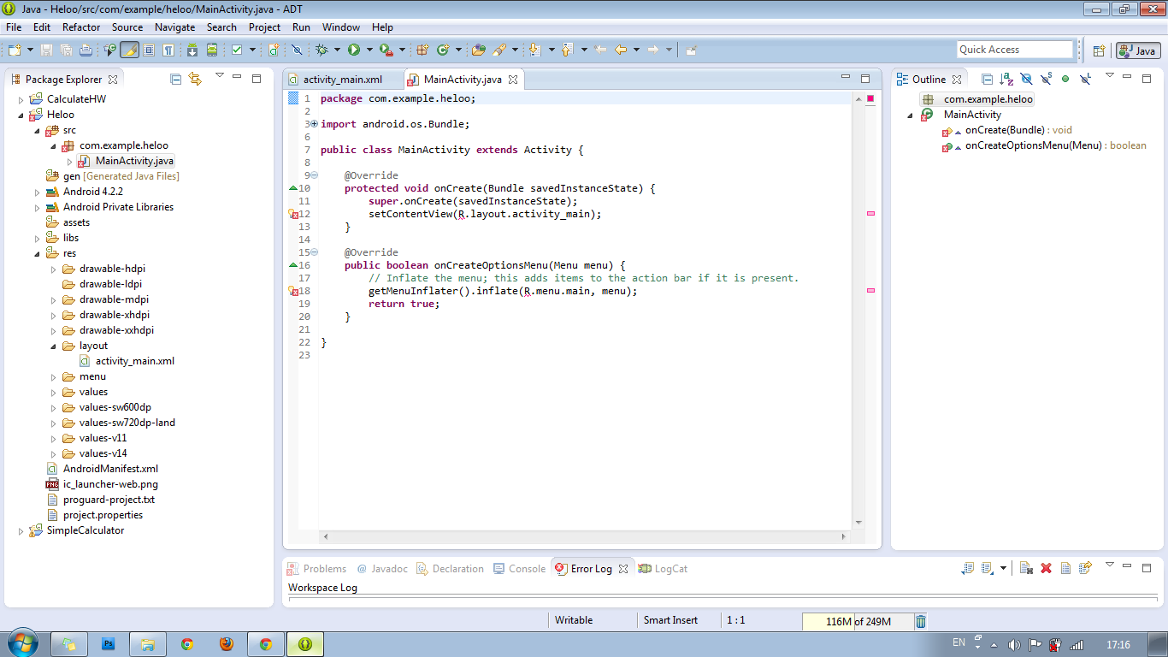Expand the Android 4.2.2 library
The image size is (1168, 657).
(x=38, y=192)
